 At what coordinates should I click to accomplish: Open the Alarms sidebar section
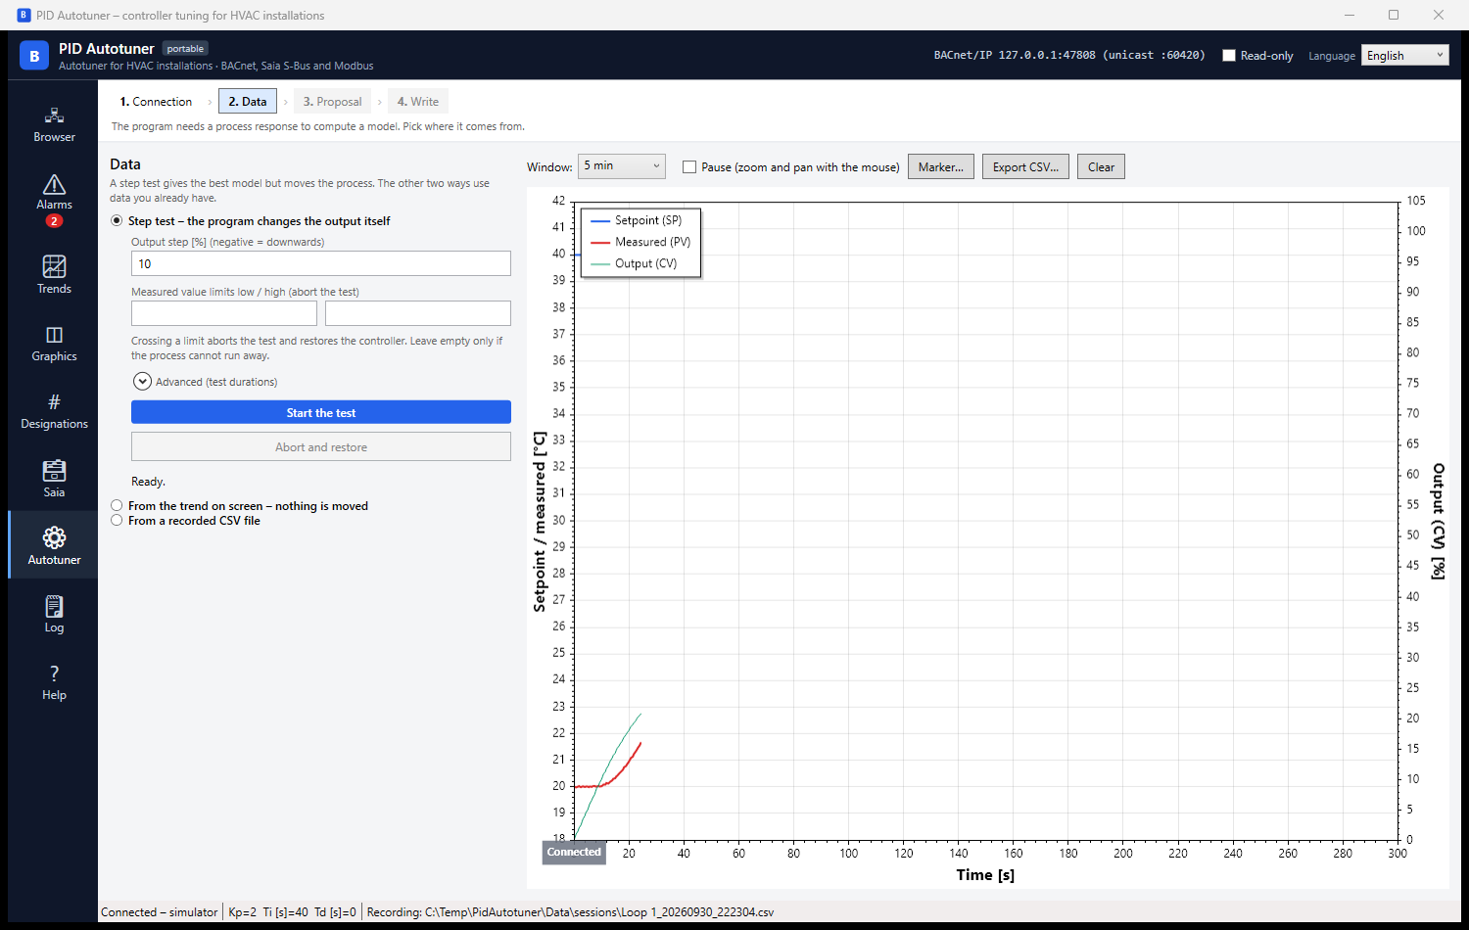coord(54,199)
